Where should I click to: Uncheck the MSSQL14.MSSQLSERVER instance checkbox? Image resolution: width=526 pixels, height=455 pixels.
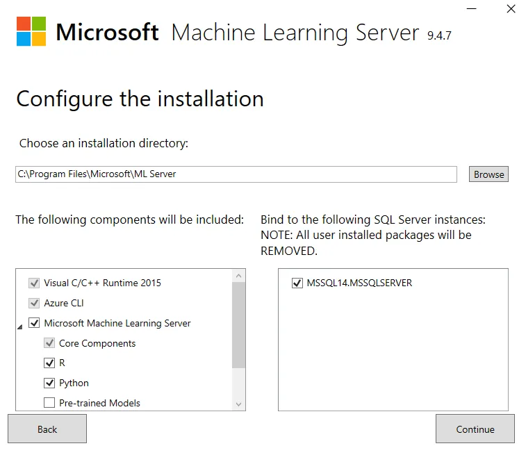pyautogui.click(x=297, y=283)
